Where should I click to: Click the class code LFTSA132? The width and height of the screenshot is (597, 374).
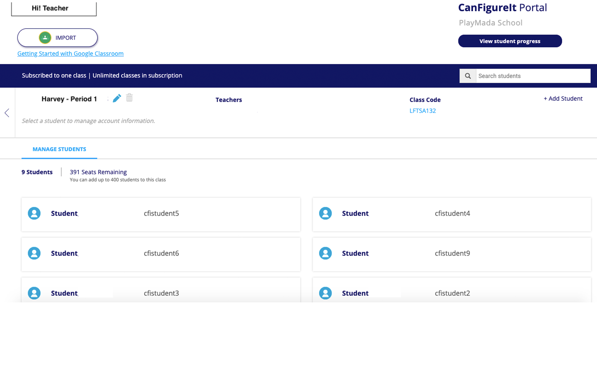(422, 111)
